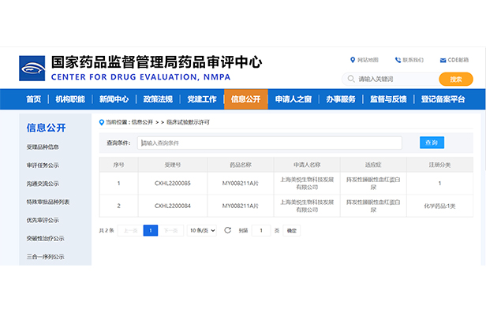Open the 党建工作 menu
Image resolution: width=486 pixels, height=312 pixels.
coord(202,99)
